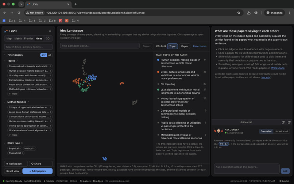This screenshot has height=184, width=294.
Task: Switch to the Map view tab
Action: pyautogui.click(x=9, y=39)
